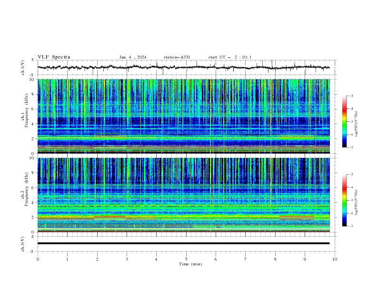Image resolution: width=377 pixels, height=291 pixels.
Task: Click the "station=ATH" header label
Action: [x=177, y=57]
